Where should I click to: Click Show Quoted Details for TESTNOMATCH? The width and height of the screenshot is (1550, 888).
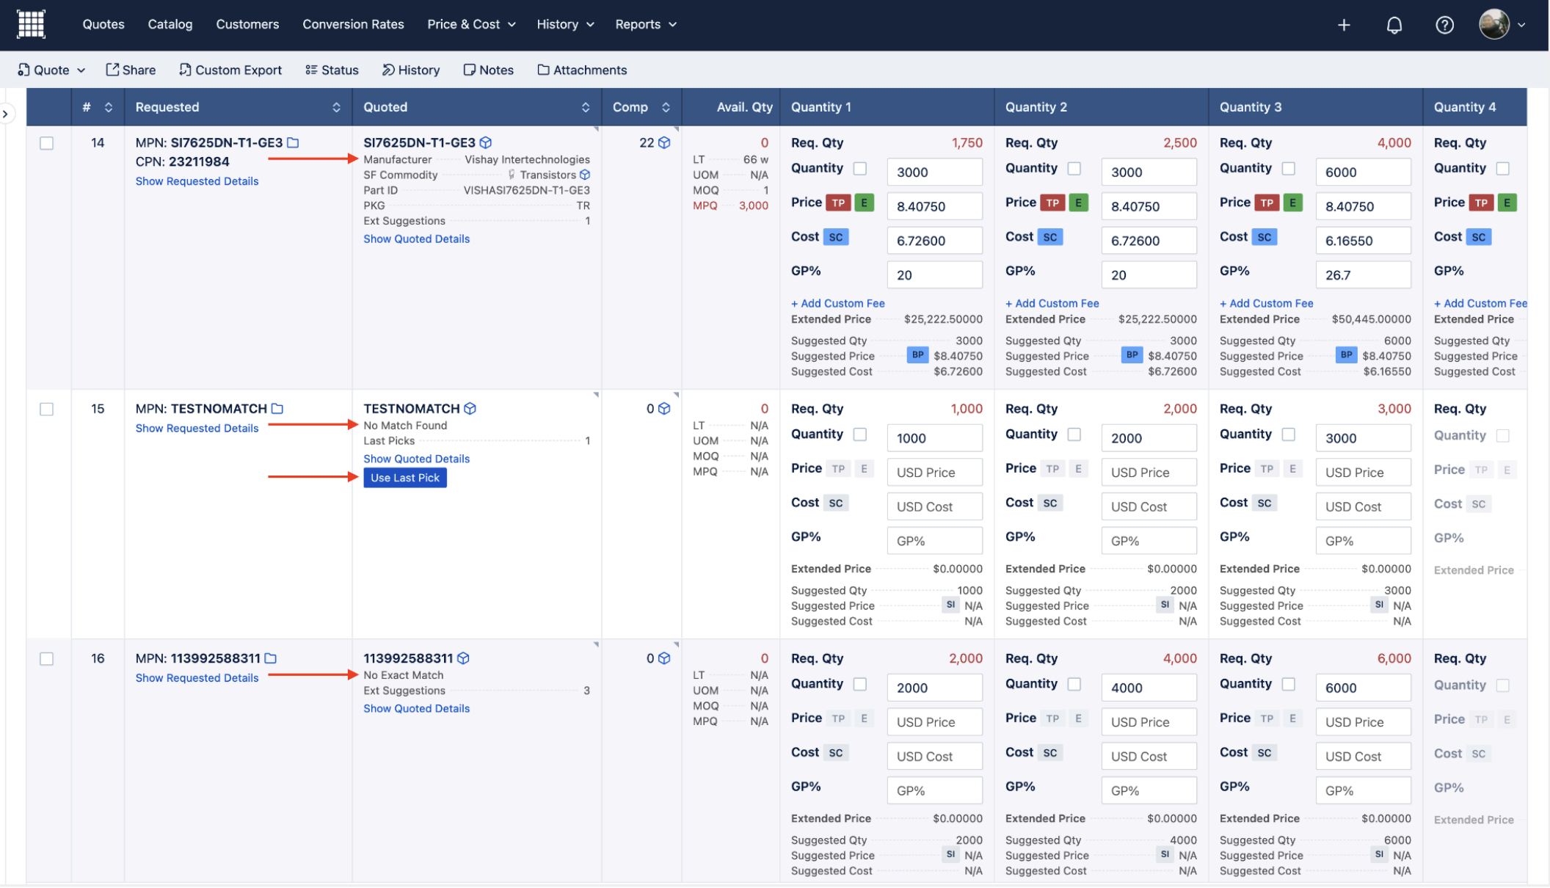tap(416, 459)
